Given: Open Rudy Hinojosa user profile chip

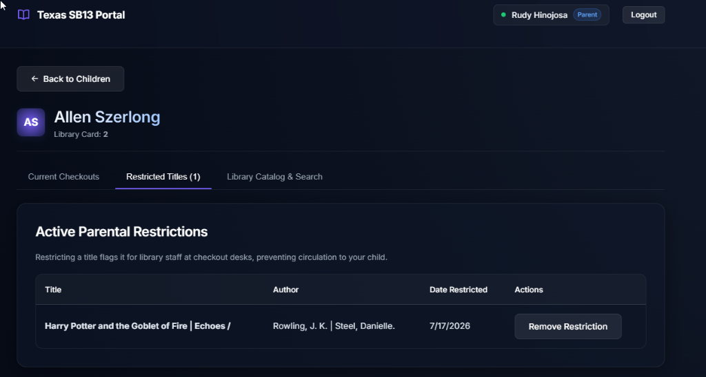Looking at the screenshot, I should tap(551, 15).
